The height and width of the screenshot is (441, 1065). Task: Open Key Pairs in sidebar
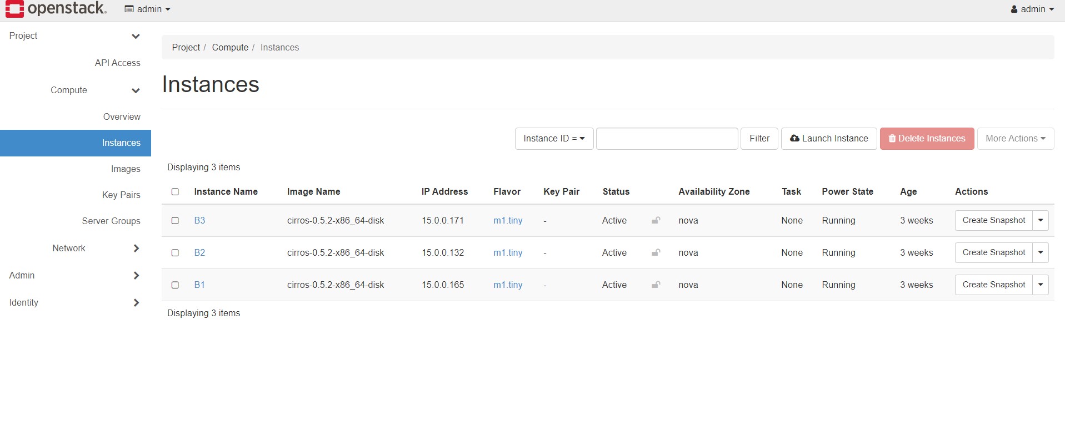[121, 195]
